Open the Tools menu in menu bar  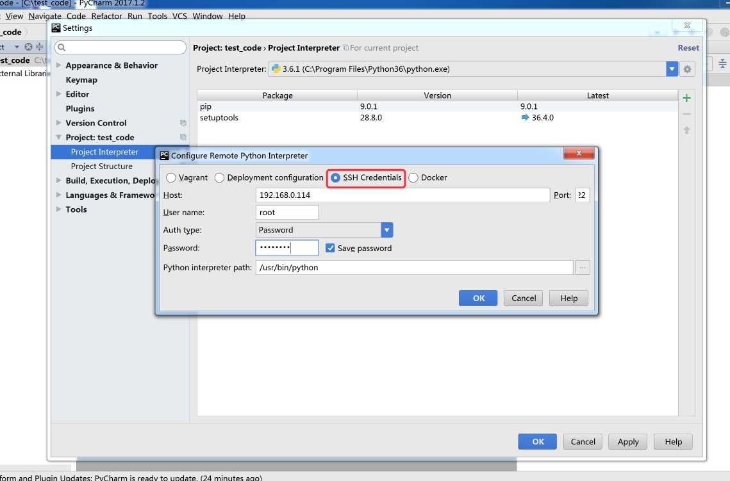pyautogui.click(x=158, y=16)
